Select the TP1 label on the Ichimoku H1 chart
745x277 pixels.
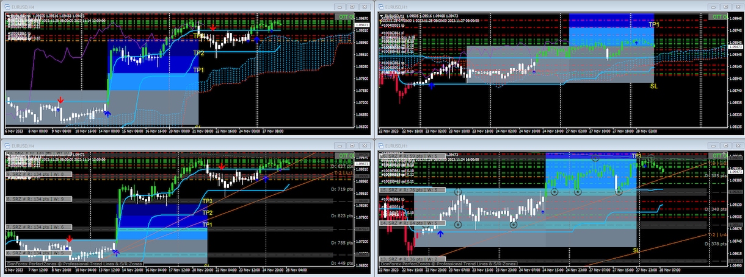coord(653,25)
